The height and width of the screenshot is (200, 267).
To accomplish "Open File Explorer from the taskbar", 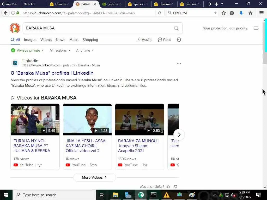I will [115, 195].
